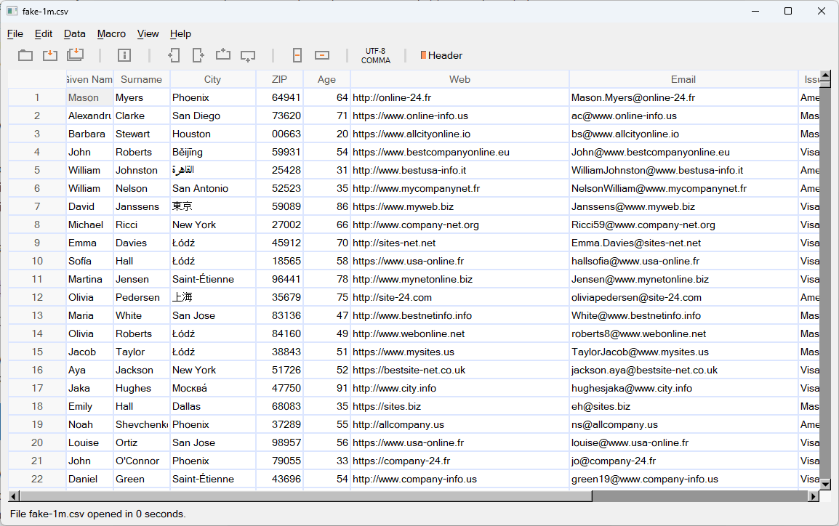
Task: Click the Save As icon in toolbar
Action: click(75, 55)
